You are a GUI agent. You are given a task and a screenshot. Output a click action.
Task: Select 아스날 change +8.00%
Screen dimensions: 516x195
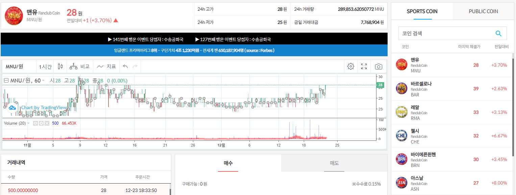[x=499, y=183]
